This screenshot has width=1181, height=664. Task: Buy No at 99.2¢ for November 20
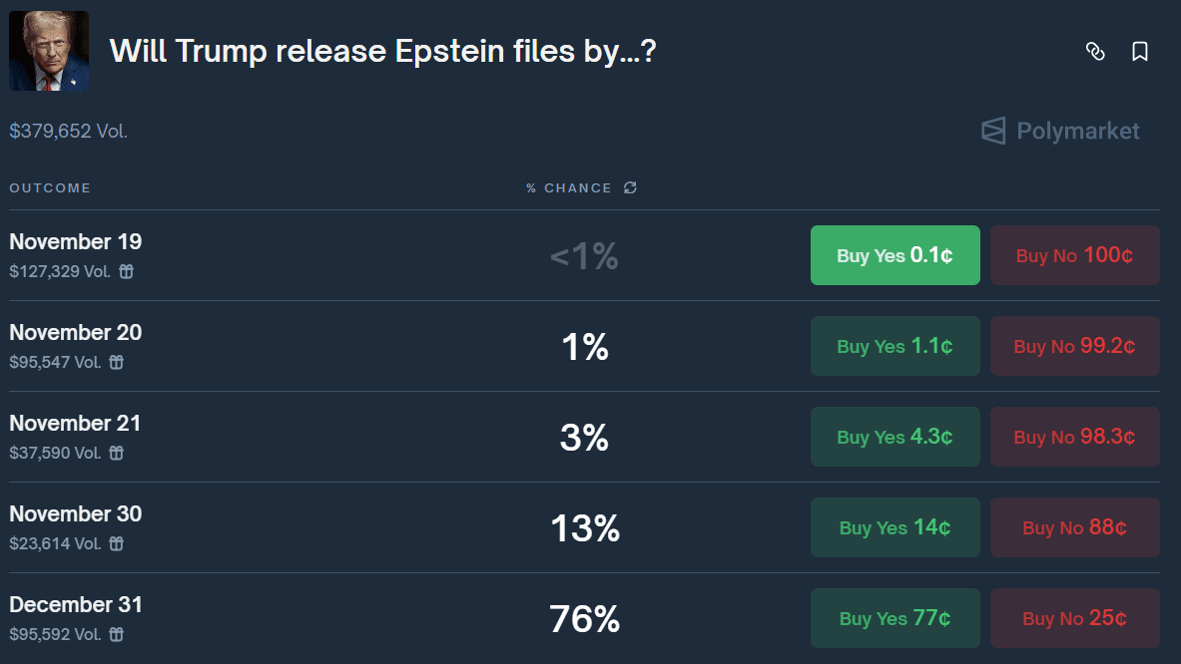point(1075,346)
